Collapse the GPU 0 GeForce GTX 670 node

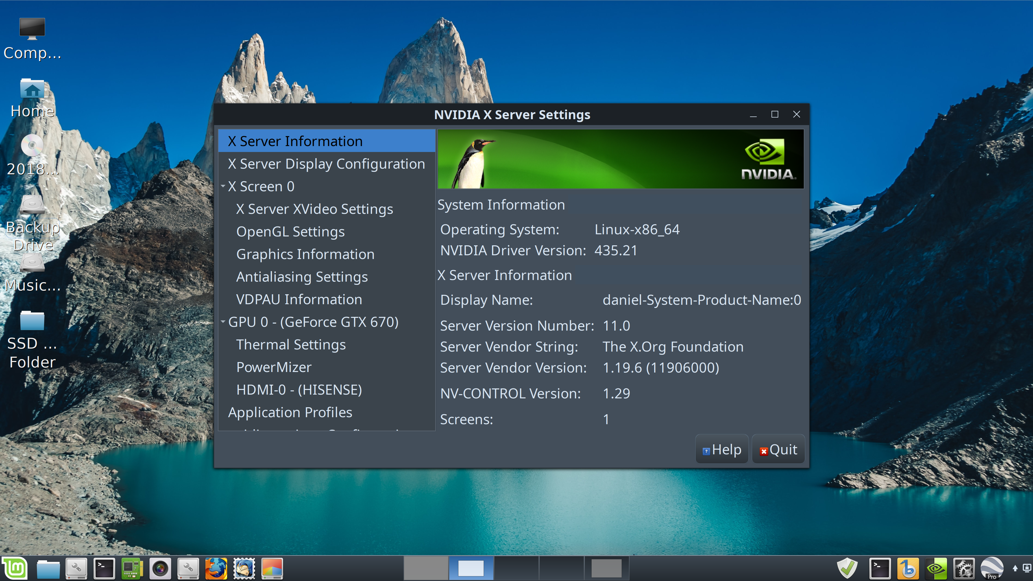click(223, 322)
